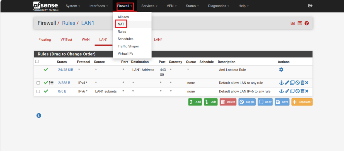Copy the IPv4 rule with copy icon

[292, 83]
